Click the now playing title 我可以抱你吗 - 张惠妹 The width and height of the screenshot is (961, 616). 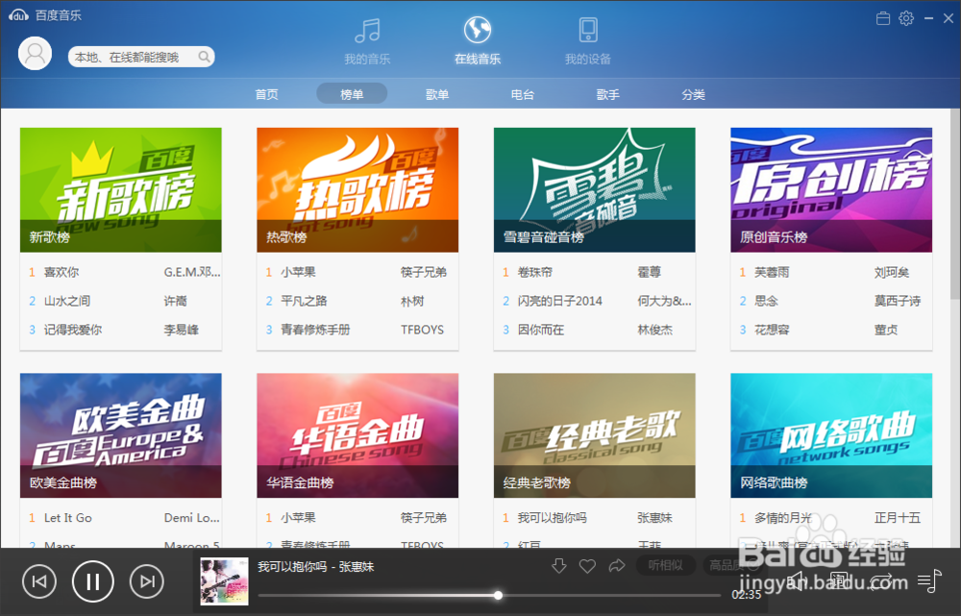tap(315, 566)
